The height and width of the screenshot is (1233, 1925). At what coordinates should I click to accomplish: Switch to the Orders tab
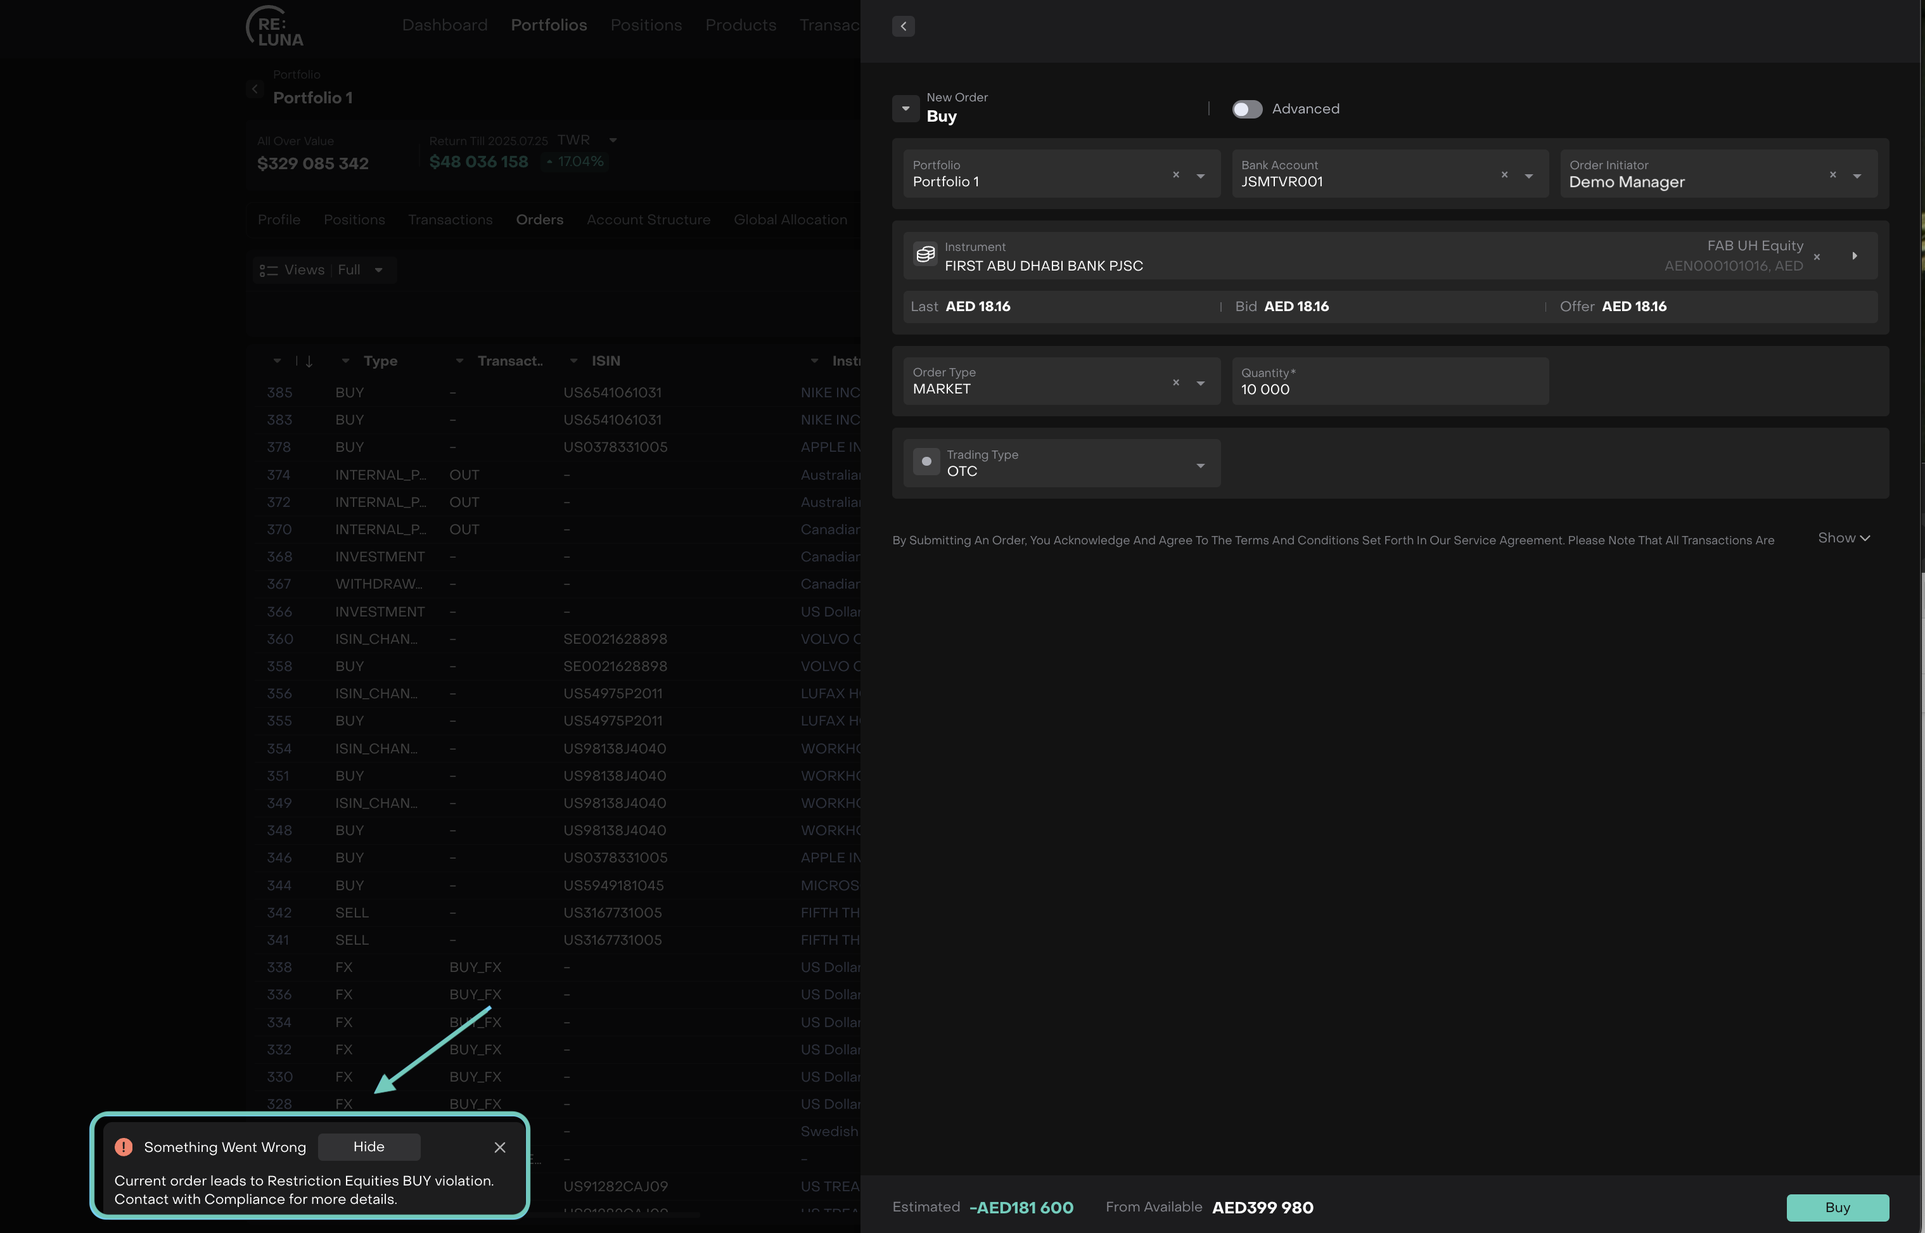pyautogui.click(x=539, y=219)
